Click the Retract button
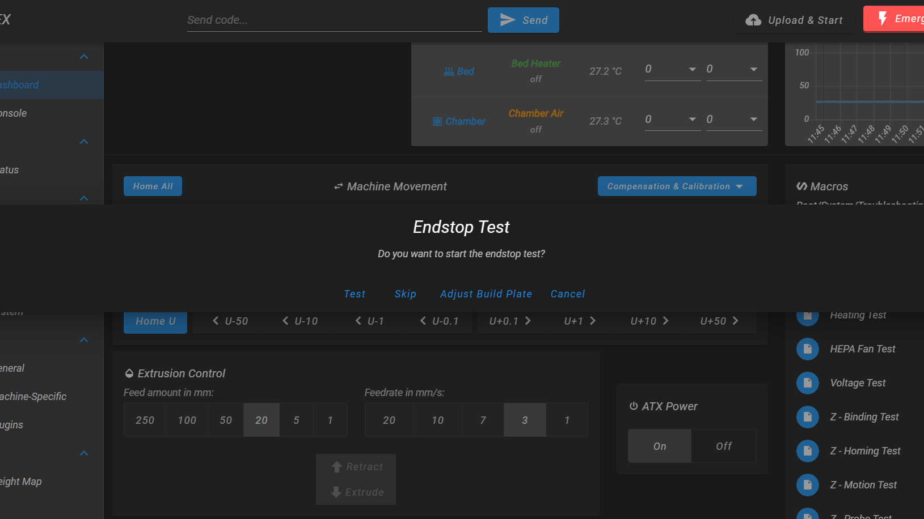 click(x=356, y=467)
